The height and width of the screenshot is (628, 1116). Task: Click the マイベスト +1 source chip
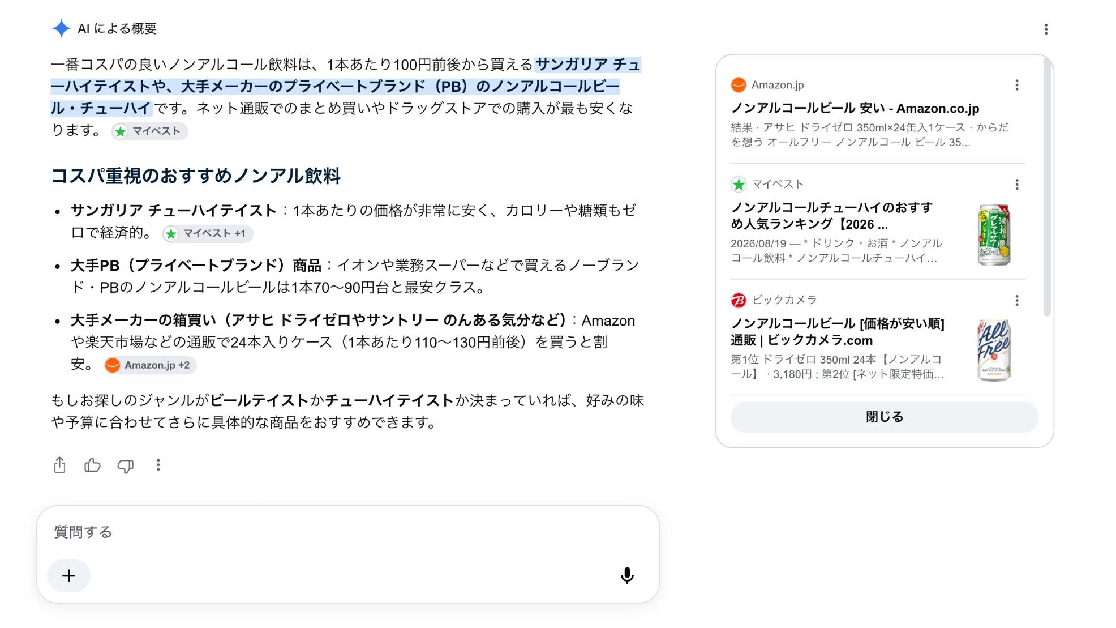(207, 233)
